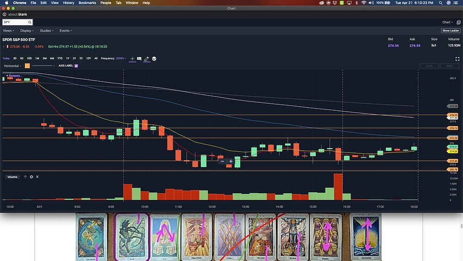Zoom in with the plus chart control
This screenshot has width=463, height=261.
pyautogui.click(x=231, y=161)
